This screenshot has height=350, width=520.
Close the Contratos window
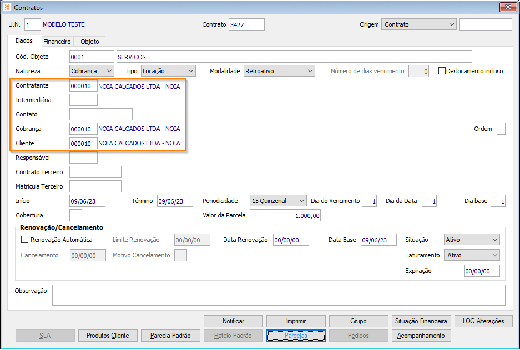[x=508, y=7]
